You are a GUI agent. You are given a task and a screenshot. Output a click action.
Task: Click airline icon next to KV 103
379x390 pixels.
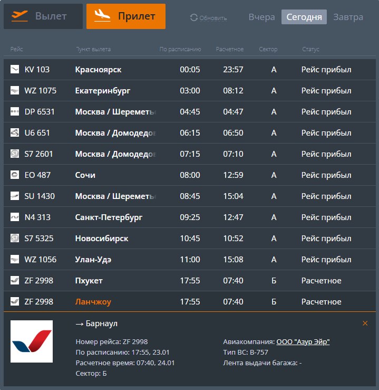(15, 70)
